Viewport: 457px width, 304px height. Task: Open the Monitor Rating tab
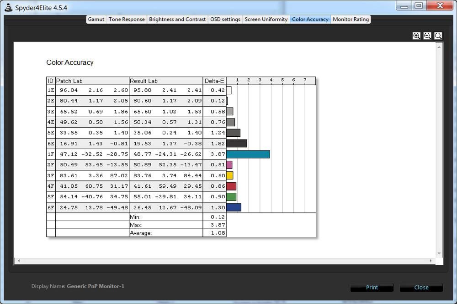pyautogui.click(x=351, y=19)
